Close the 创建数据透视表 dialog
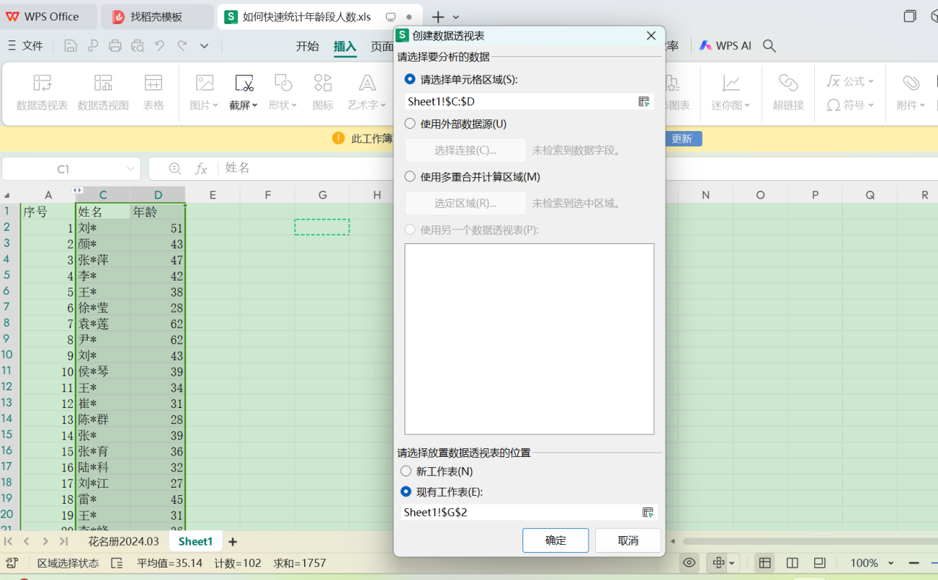 (x=651, y=36)
